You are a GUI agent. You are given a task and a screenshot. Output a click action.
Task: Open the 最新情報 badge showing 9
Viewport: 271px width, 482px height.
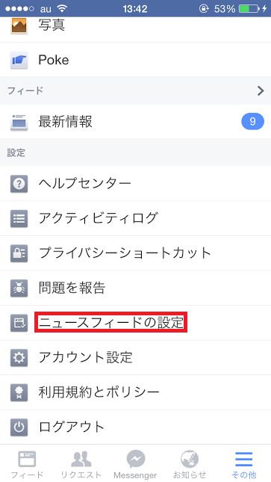tap(252, 122)
